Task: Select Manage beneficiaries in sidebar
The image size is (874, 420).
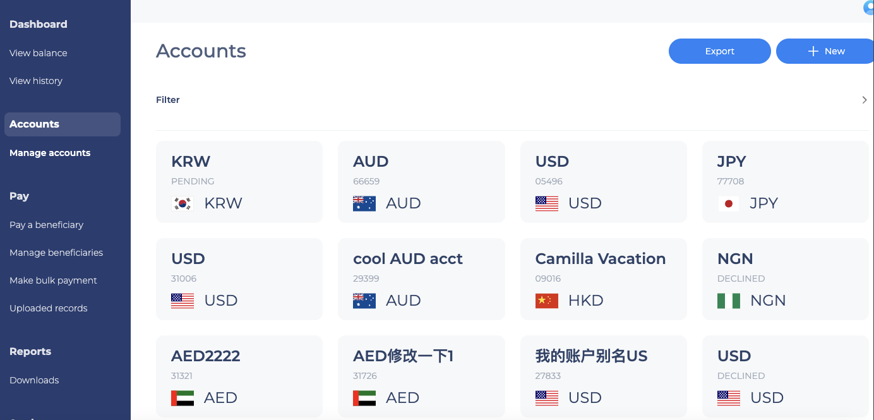Action: point(56,253)
